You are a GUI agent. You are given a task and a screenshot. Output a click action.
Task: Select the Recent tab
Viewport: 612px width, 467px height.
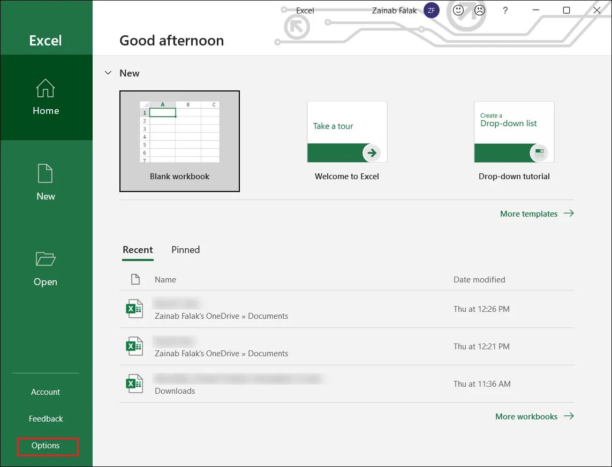point(138,250)
